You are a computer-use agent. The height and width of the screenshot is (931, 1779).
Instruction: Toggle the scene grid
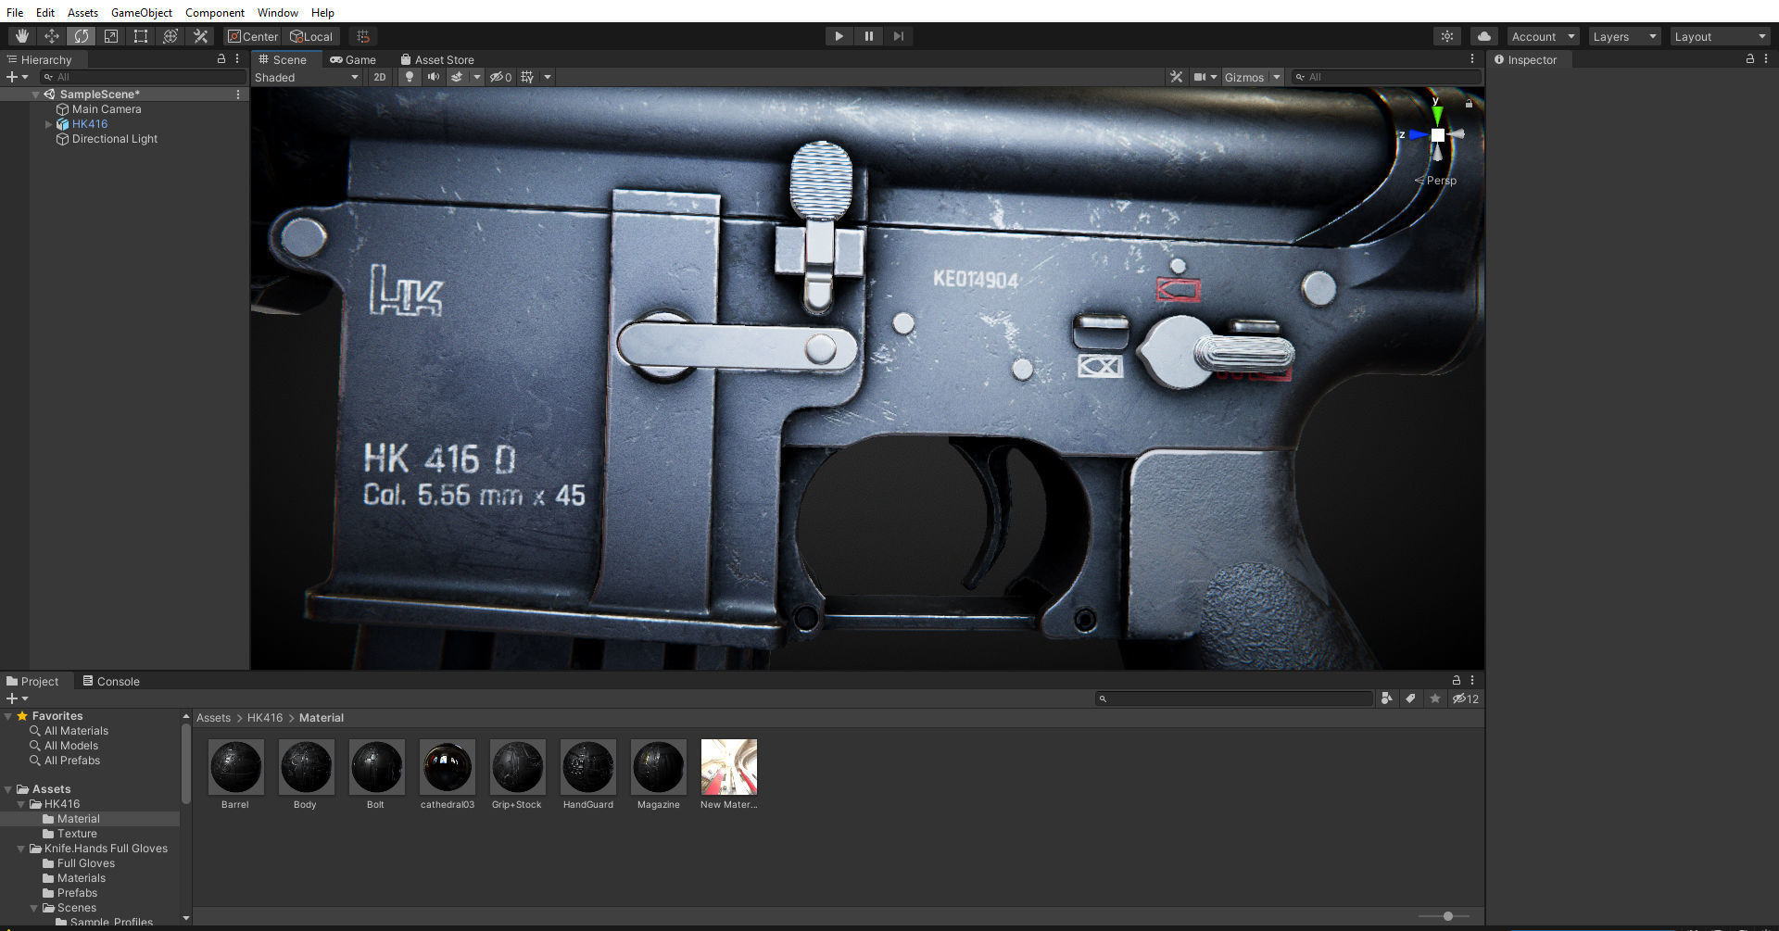[x=527, y=77]
